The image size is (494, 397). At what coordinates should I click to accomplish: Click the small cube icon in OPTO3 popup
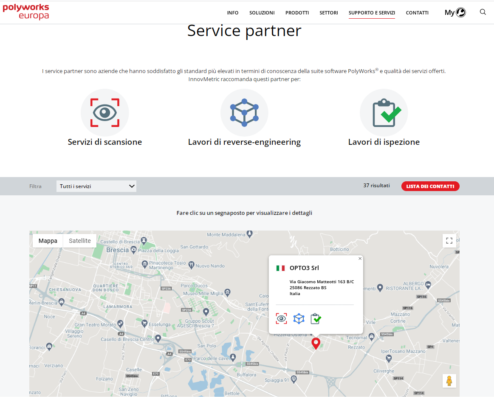click(x=299, y=318)
